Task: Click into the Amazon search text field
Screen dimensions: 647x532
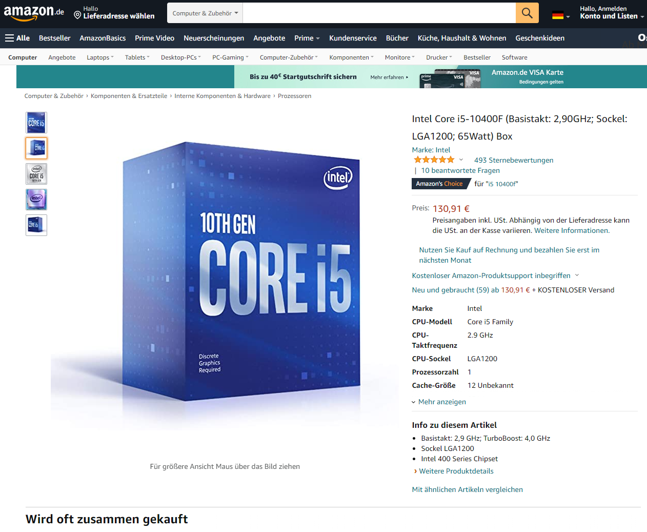Action: pos(379,13)
